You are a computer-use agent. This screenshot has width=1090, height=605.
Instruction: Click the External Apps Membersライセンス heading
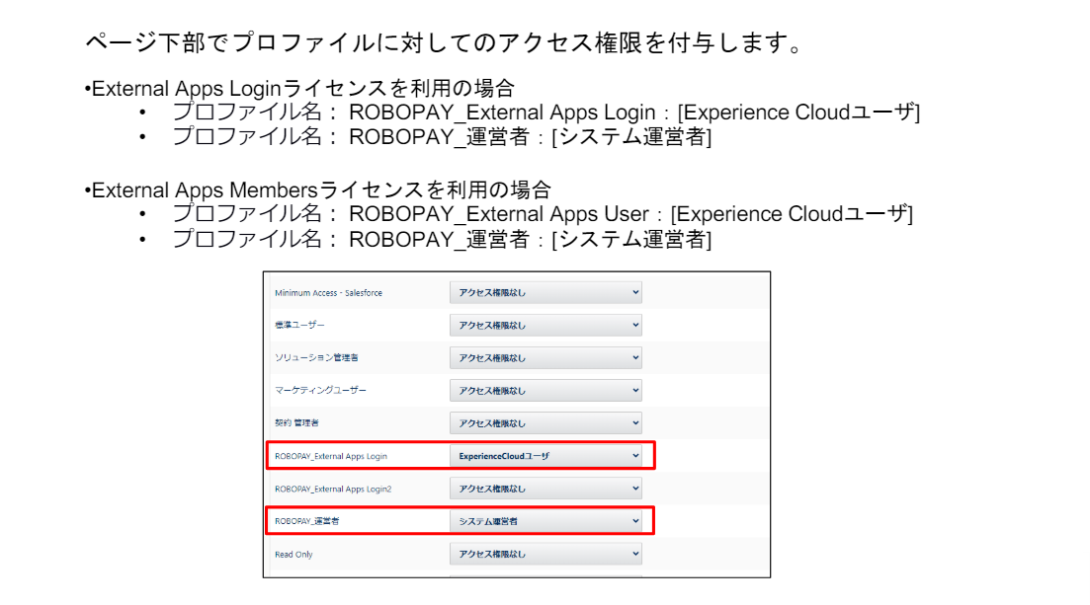[x=318, y=189]
